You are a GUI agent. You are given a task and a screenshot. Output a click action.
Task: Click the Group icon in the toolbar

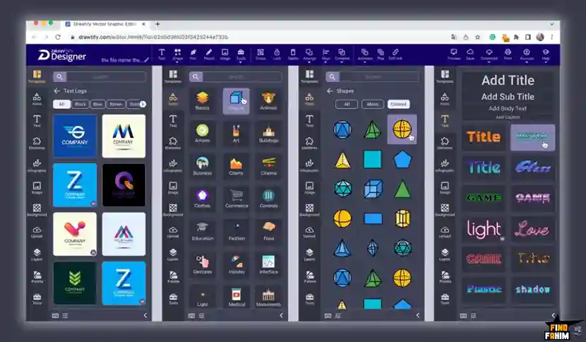[261, 53]
